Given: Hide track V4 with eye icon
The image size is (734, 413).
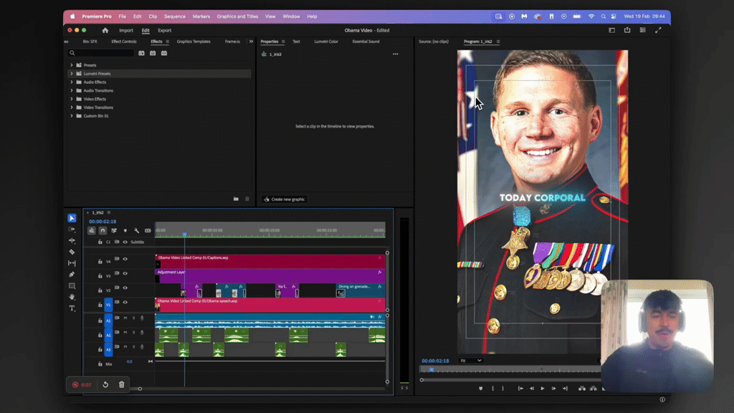Looking at the screenshot, I should tap(125, 259).
